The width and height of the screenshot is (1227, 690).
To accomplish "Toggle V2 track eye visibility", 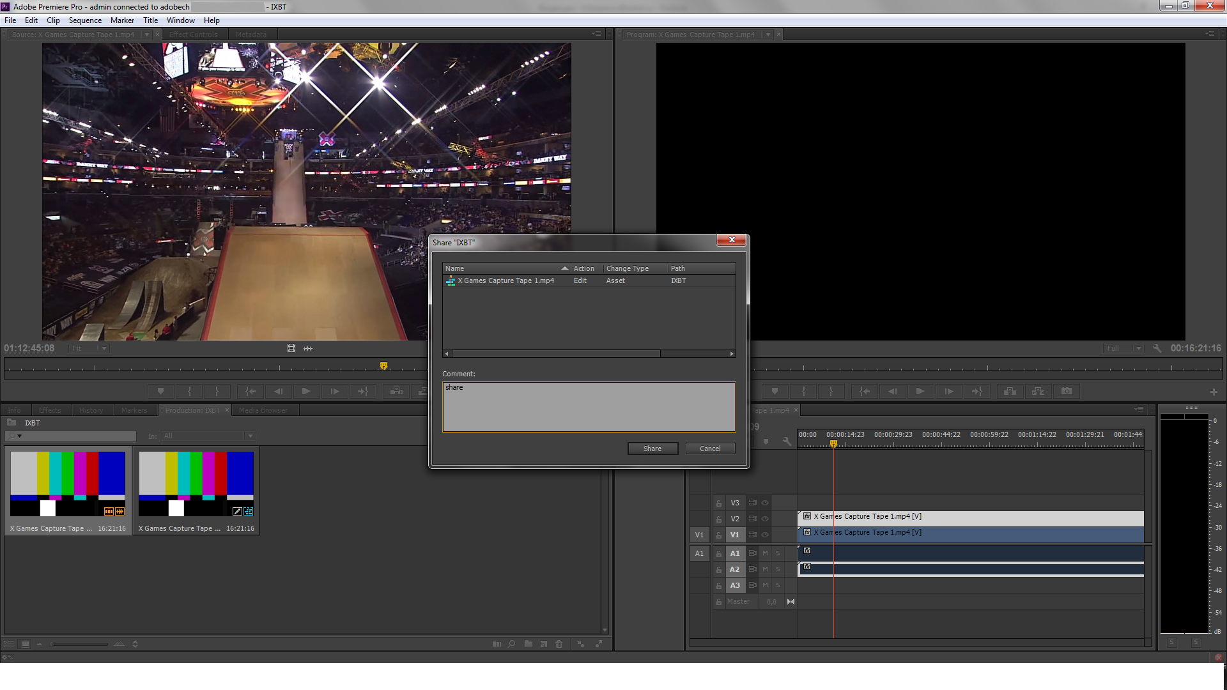I will tap(765, 519).
